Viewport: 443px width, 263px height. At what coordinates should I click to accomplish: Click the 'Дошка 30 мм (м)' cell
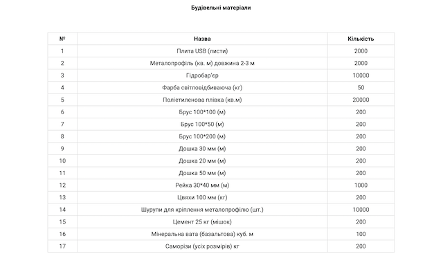coord(202,149)
